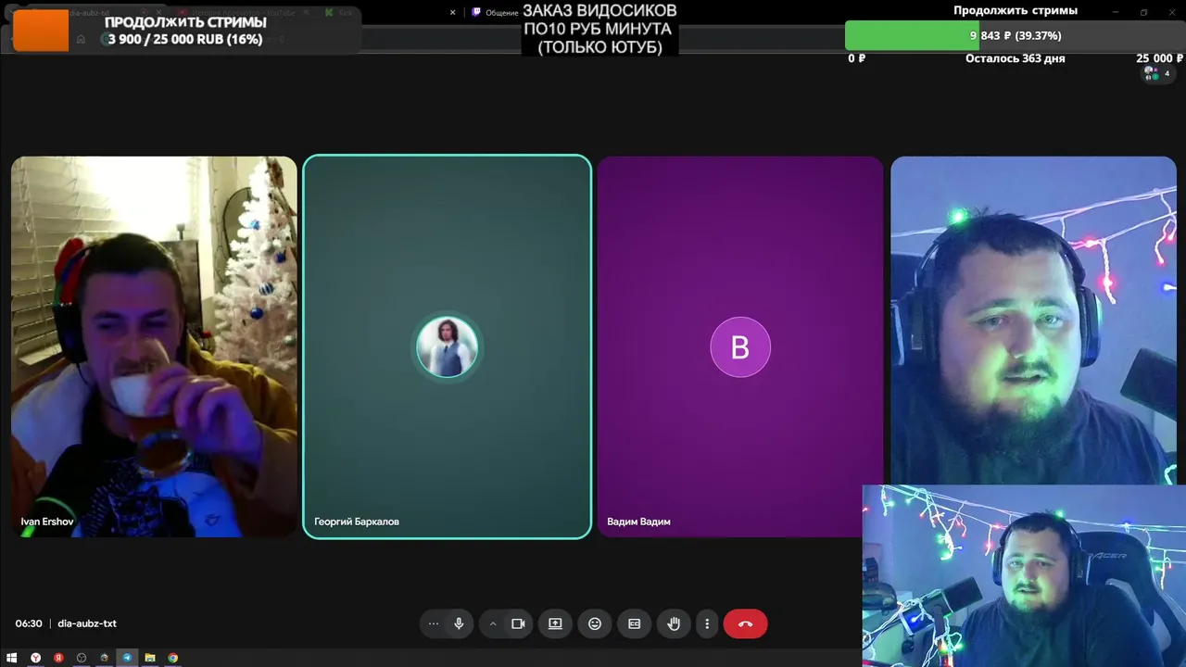
Task: Open the emoji reactions button
Action: point(595,623)
